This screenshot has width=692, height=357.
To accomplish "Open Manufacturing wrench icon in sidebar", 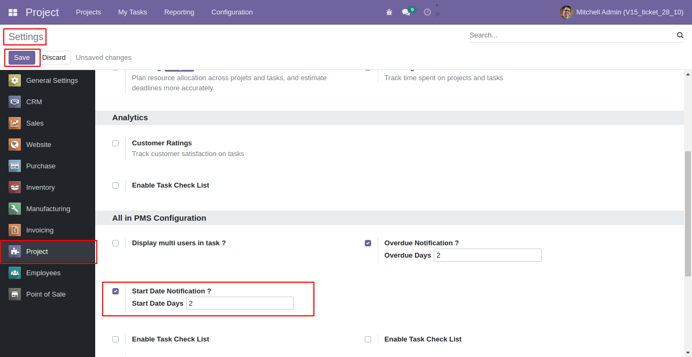I will click(15, 209).
